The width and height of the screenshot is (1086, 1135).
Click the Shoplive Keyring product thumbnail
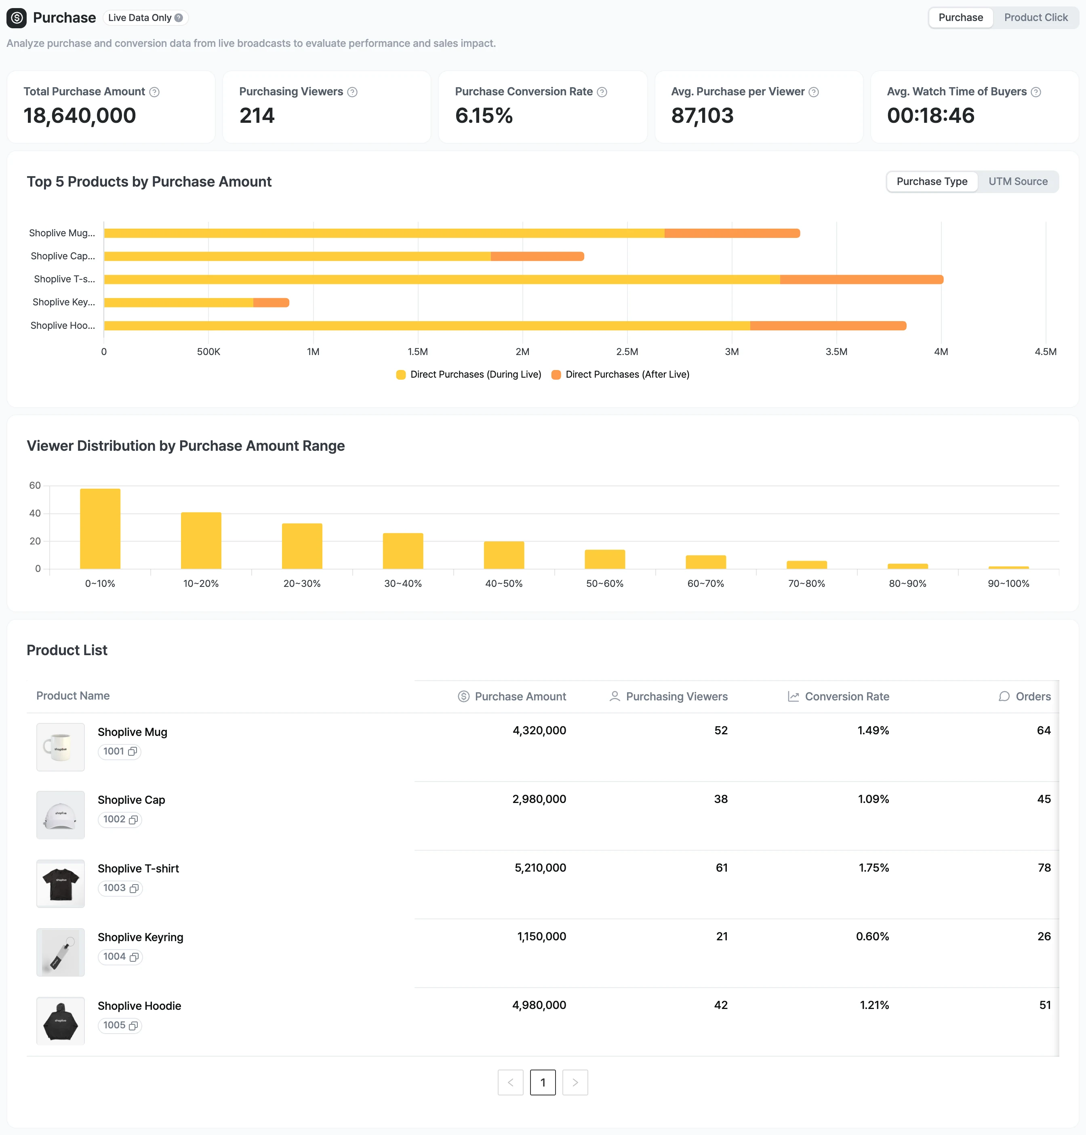click(x=61, y=953)
